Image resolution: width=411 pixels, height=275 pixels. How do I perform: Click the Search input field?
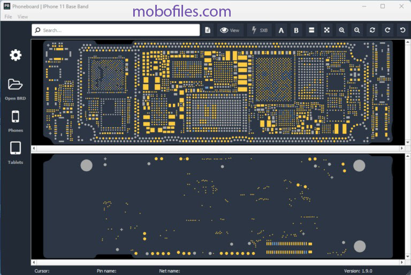tap(116, 30)
